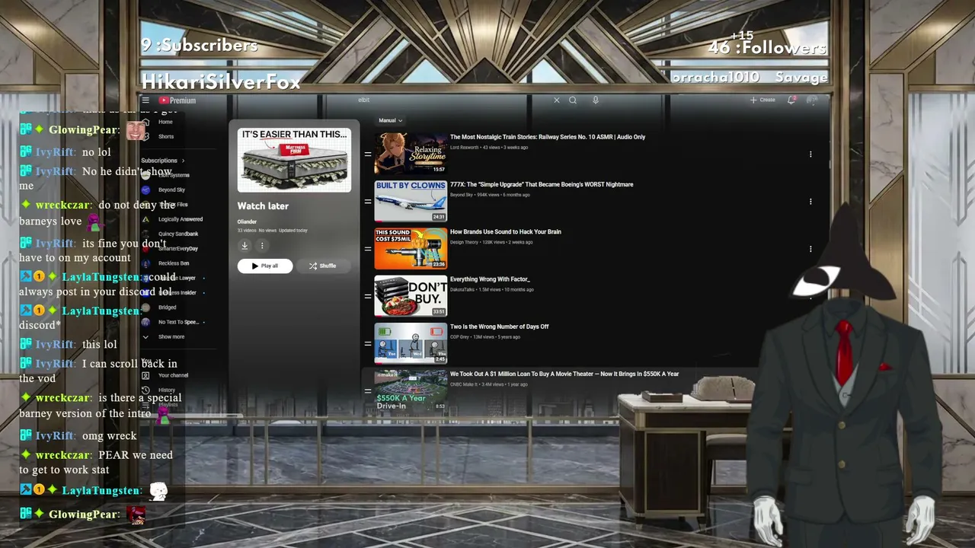The width and height of the screenshot is (975, 548).
Task: Open the YouTube hamburger guide menu
Action: [x=145, y=100]
